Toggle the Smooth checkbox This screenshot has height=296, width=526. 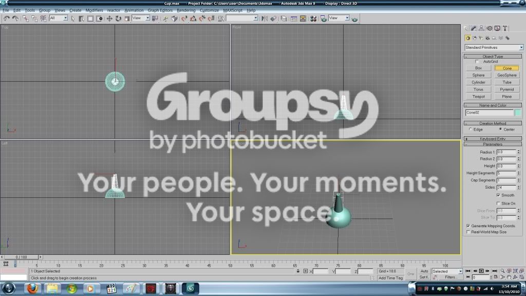[x=498, y=195]
